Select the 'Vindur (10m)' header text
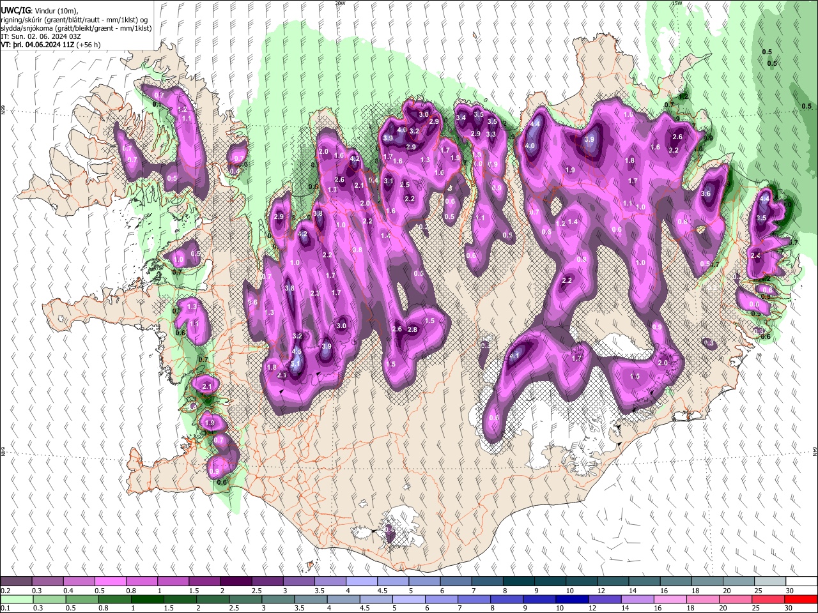818x613 pixels. (56, 11)
